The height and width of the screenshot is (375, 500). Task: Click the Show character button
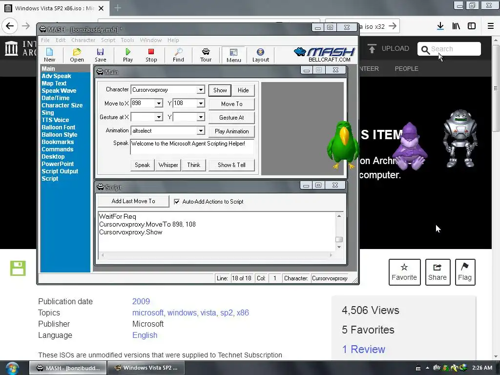pos(220,90)
